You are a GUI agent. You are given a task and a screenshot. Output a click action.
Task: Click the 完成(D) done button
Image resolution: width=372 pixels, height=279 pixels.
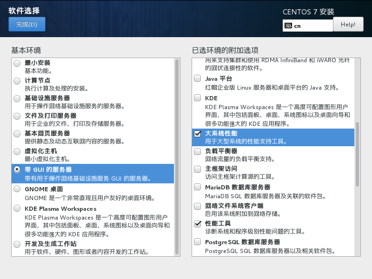[x=27, y=24]
